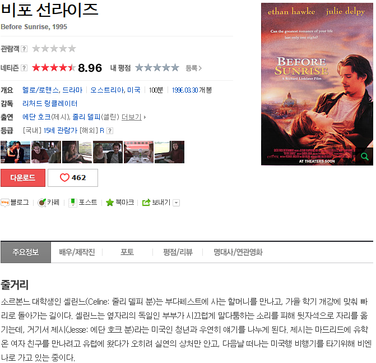Switch to the 배우/제작진 tab
376x363 pixels.
[77, 252]
